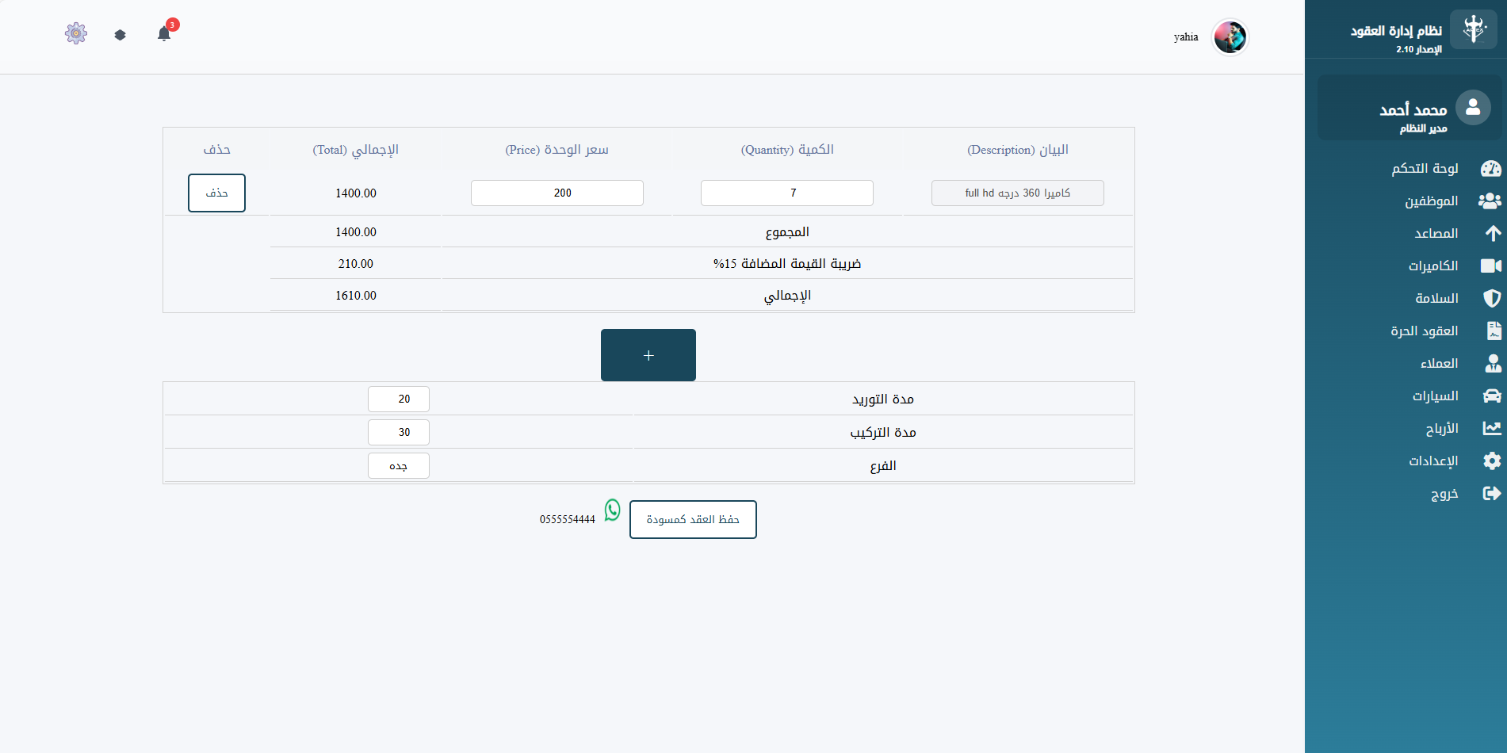Click حفظ العقد كمسودة save draft button
Viewport: 1507px width, 753px height.
point(693,519)
